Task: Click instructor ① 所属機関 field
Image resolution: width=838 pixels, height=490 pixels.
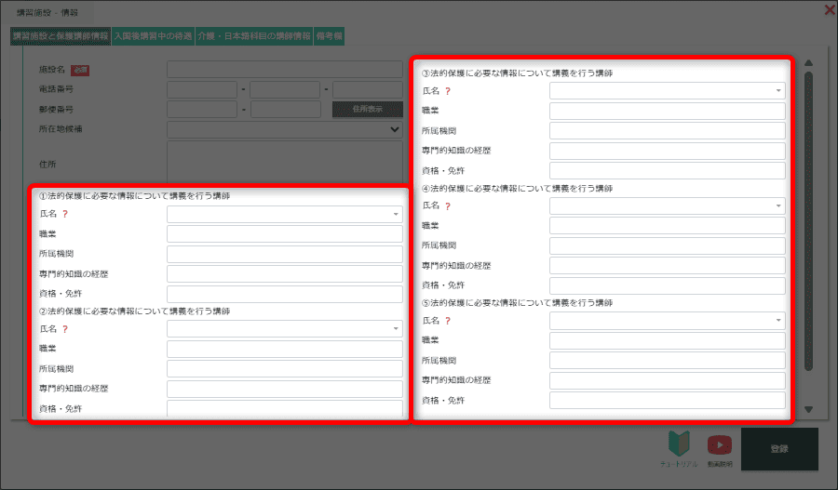Action: 285,254
